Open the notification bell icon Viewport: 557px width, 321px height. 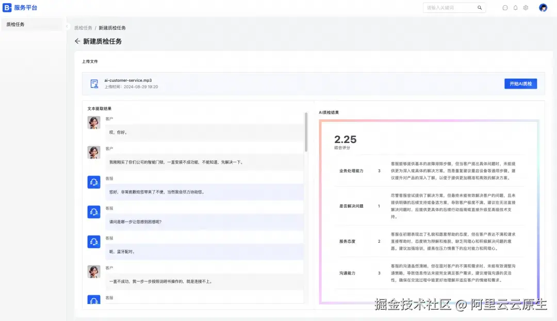point(515,8)
